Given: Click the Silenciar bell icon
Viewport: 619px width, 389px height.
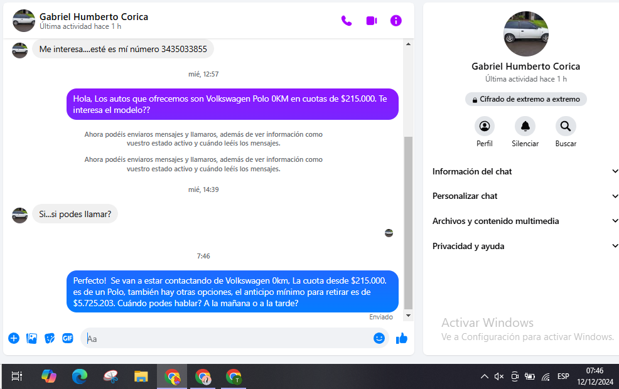Looking at the screenshot, I should click(x=525, y=126).
